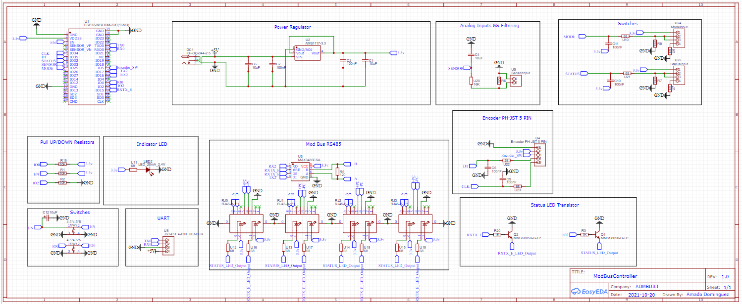Select the Mod Bus RS485 heading text

[x=323, y=144]
